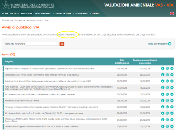176x130 pixels.
Task: Click the 'Avvisi (35)' heading
Action: tap(9, 55)
